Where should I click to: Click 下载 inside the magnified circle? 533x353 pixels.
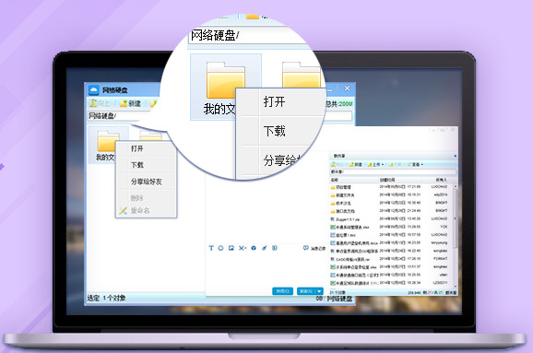(274, 131)
